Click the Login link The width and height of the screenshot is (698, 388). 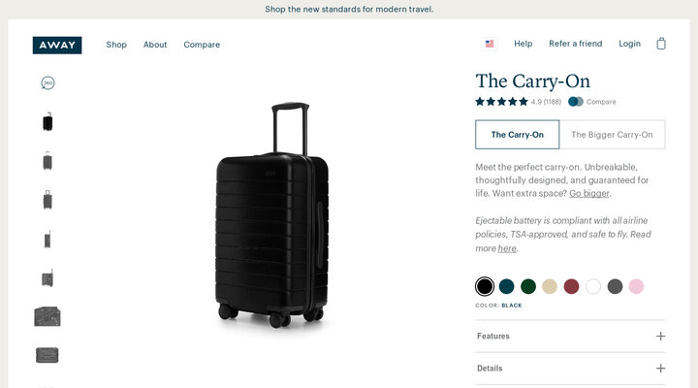coord(629,44)
